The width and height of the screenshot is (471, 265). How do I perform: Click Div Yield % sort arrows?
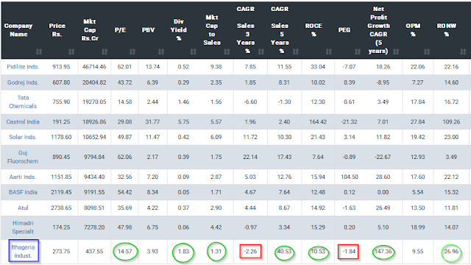click(x=193, y=52)
